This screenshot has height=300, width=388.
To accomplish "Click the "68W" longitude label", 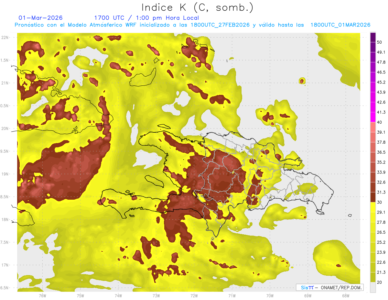I will 346,296.
